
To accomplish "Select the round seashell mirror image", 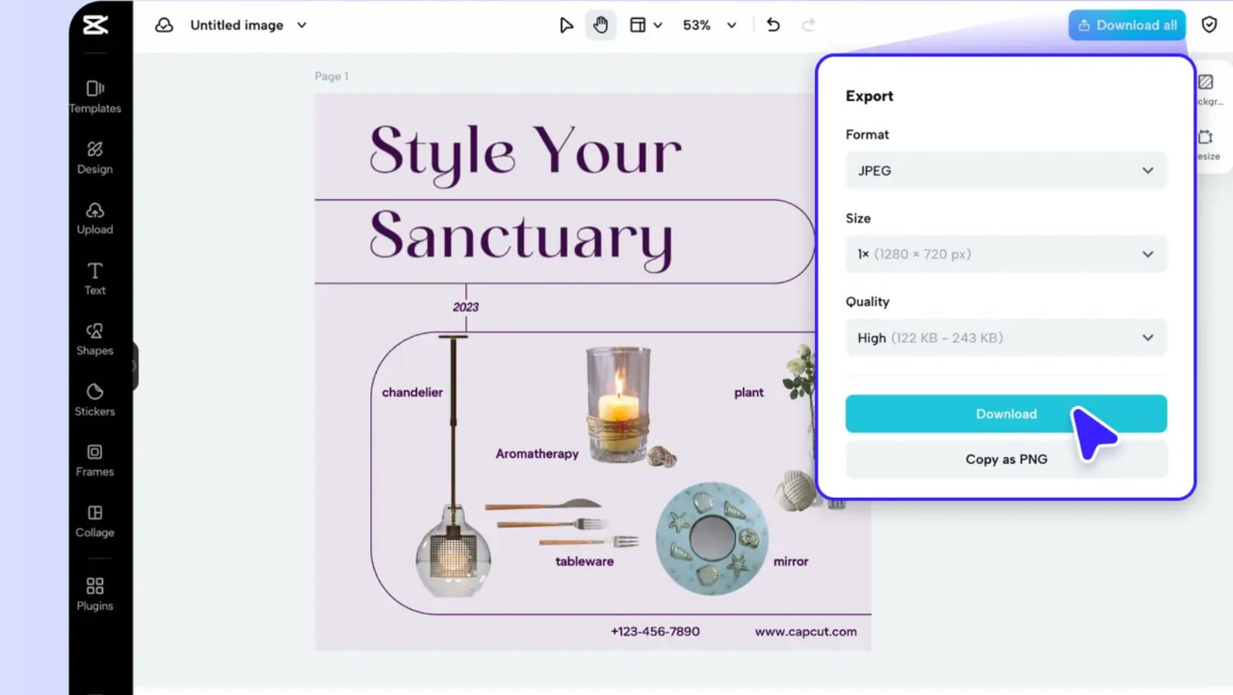I will [712, 539].
